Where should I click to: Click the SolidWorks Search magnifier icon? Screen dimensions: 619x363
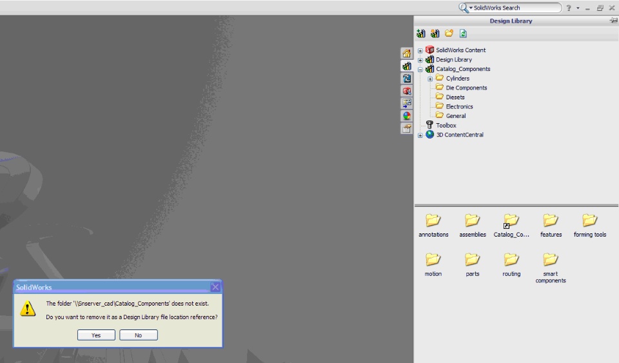click(x=463, y=8)
